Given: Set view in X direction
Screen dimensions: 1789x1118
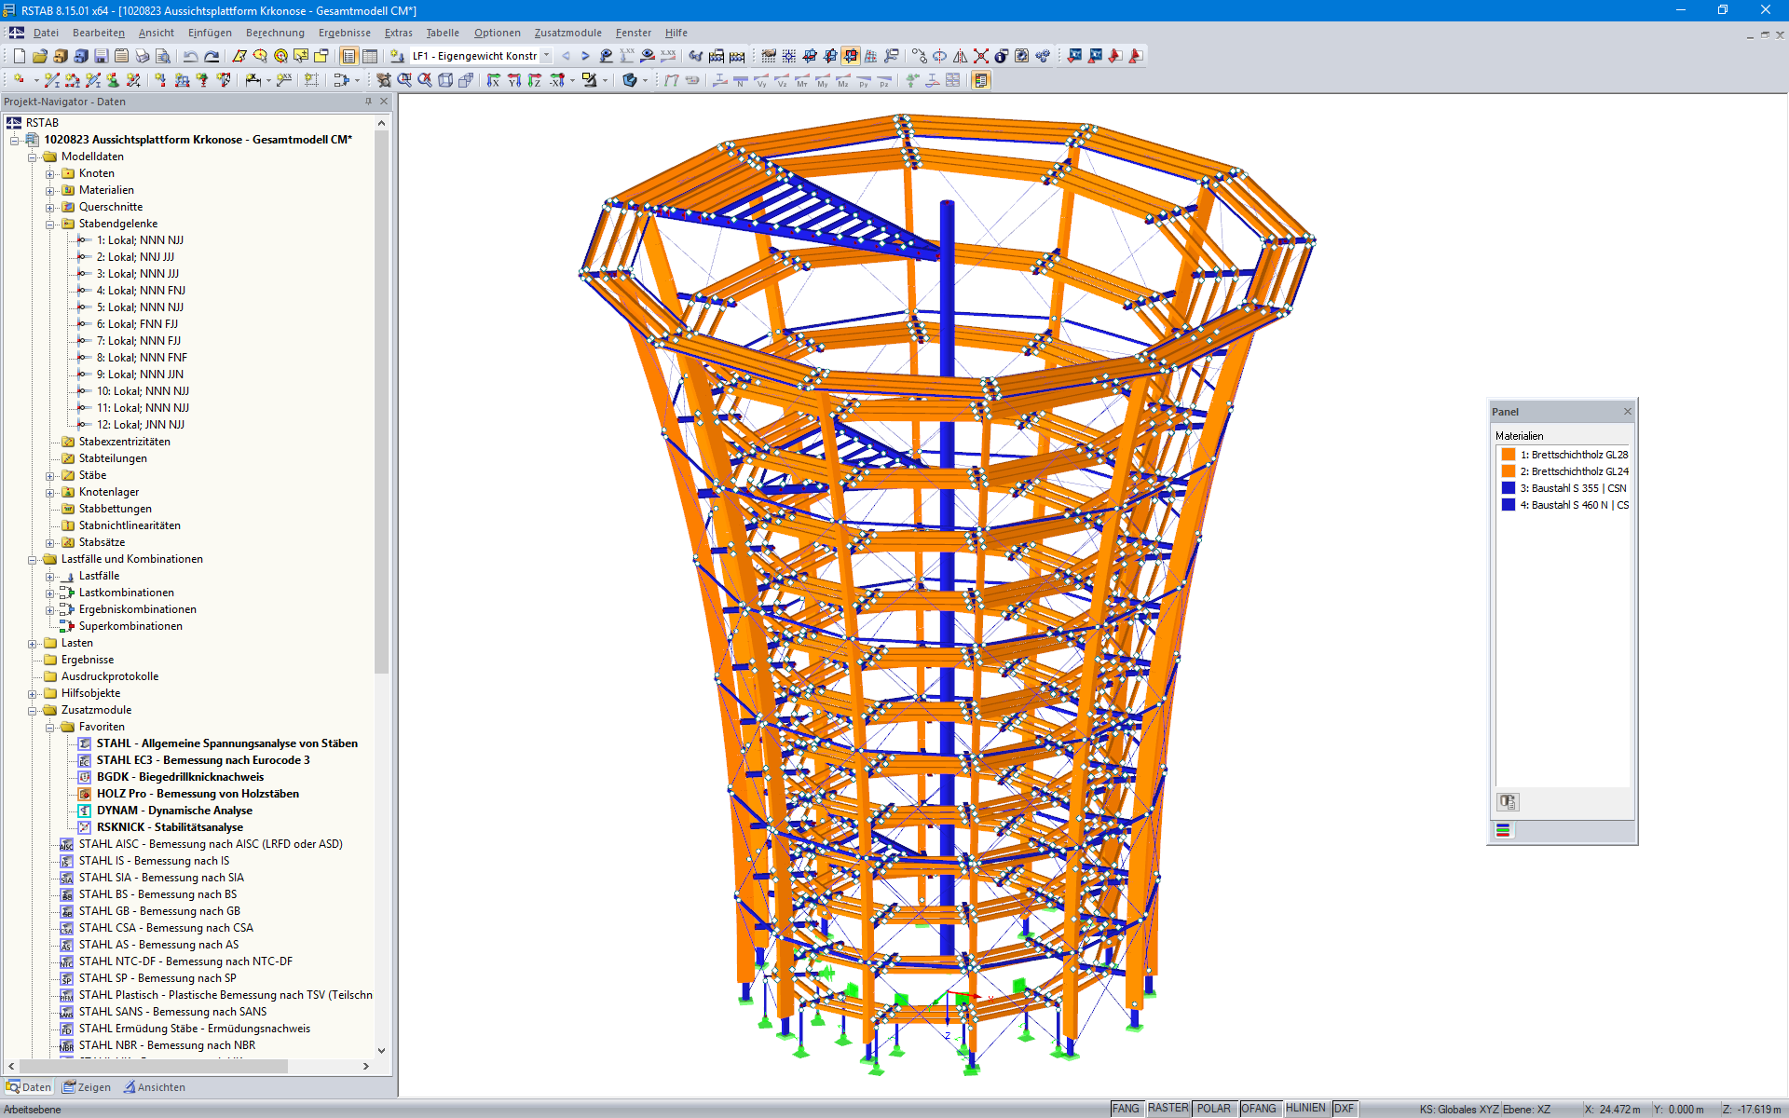Looking at the screenshot, I should tap(493, 80).
